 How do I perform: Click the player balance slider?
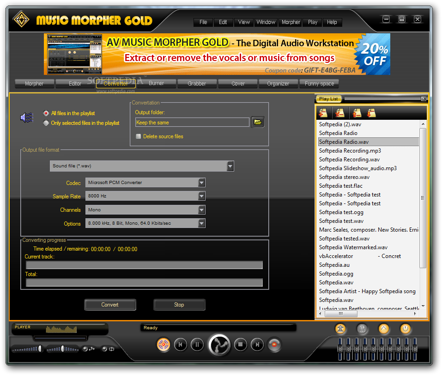[63, 349]
